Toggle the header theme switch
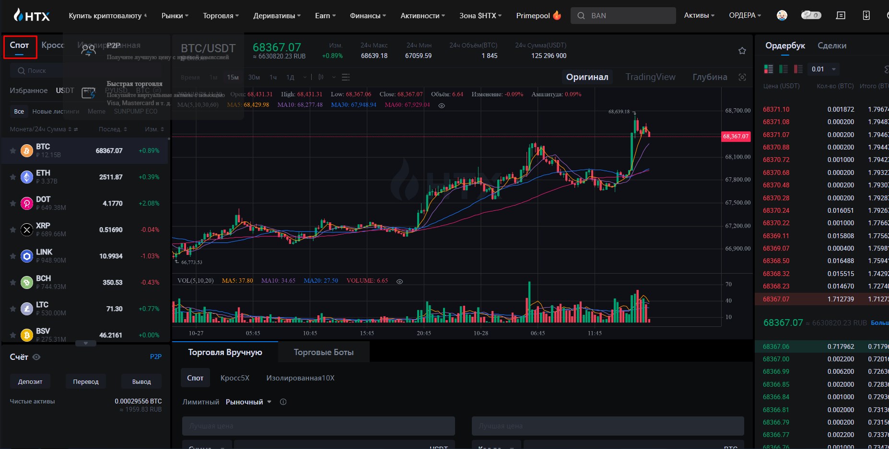The image size is (889, 449). [x=811, y=15]
